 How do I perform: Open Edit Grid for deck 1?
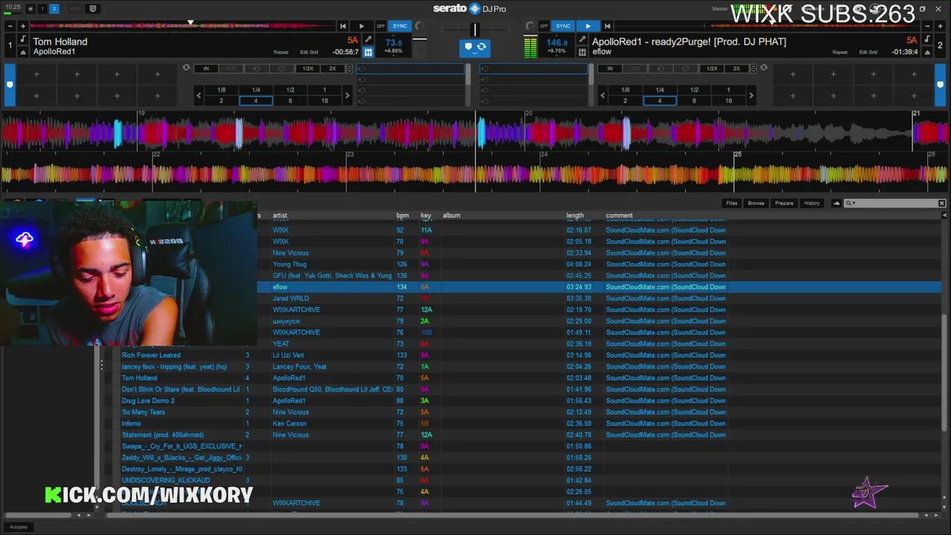pyautogui.click(x=309, y=52)
